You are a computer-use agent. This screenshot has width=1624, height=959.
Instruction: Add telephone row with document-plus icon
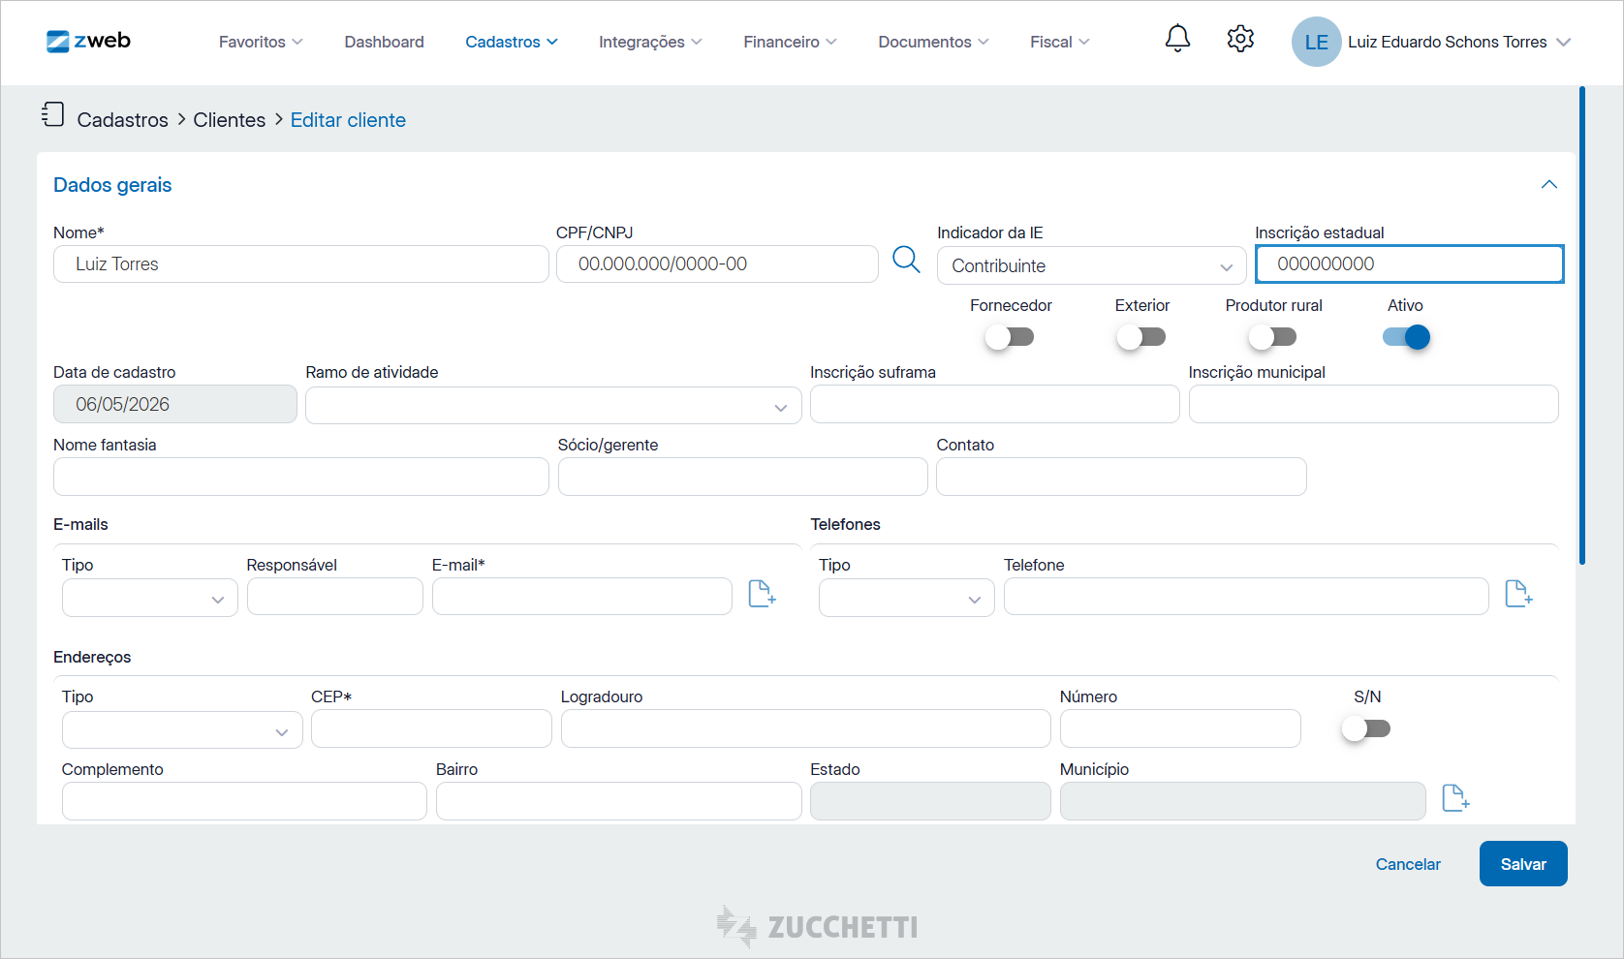tap(1518, 593)
